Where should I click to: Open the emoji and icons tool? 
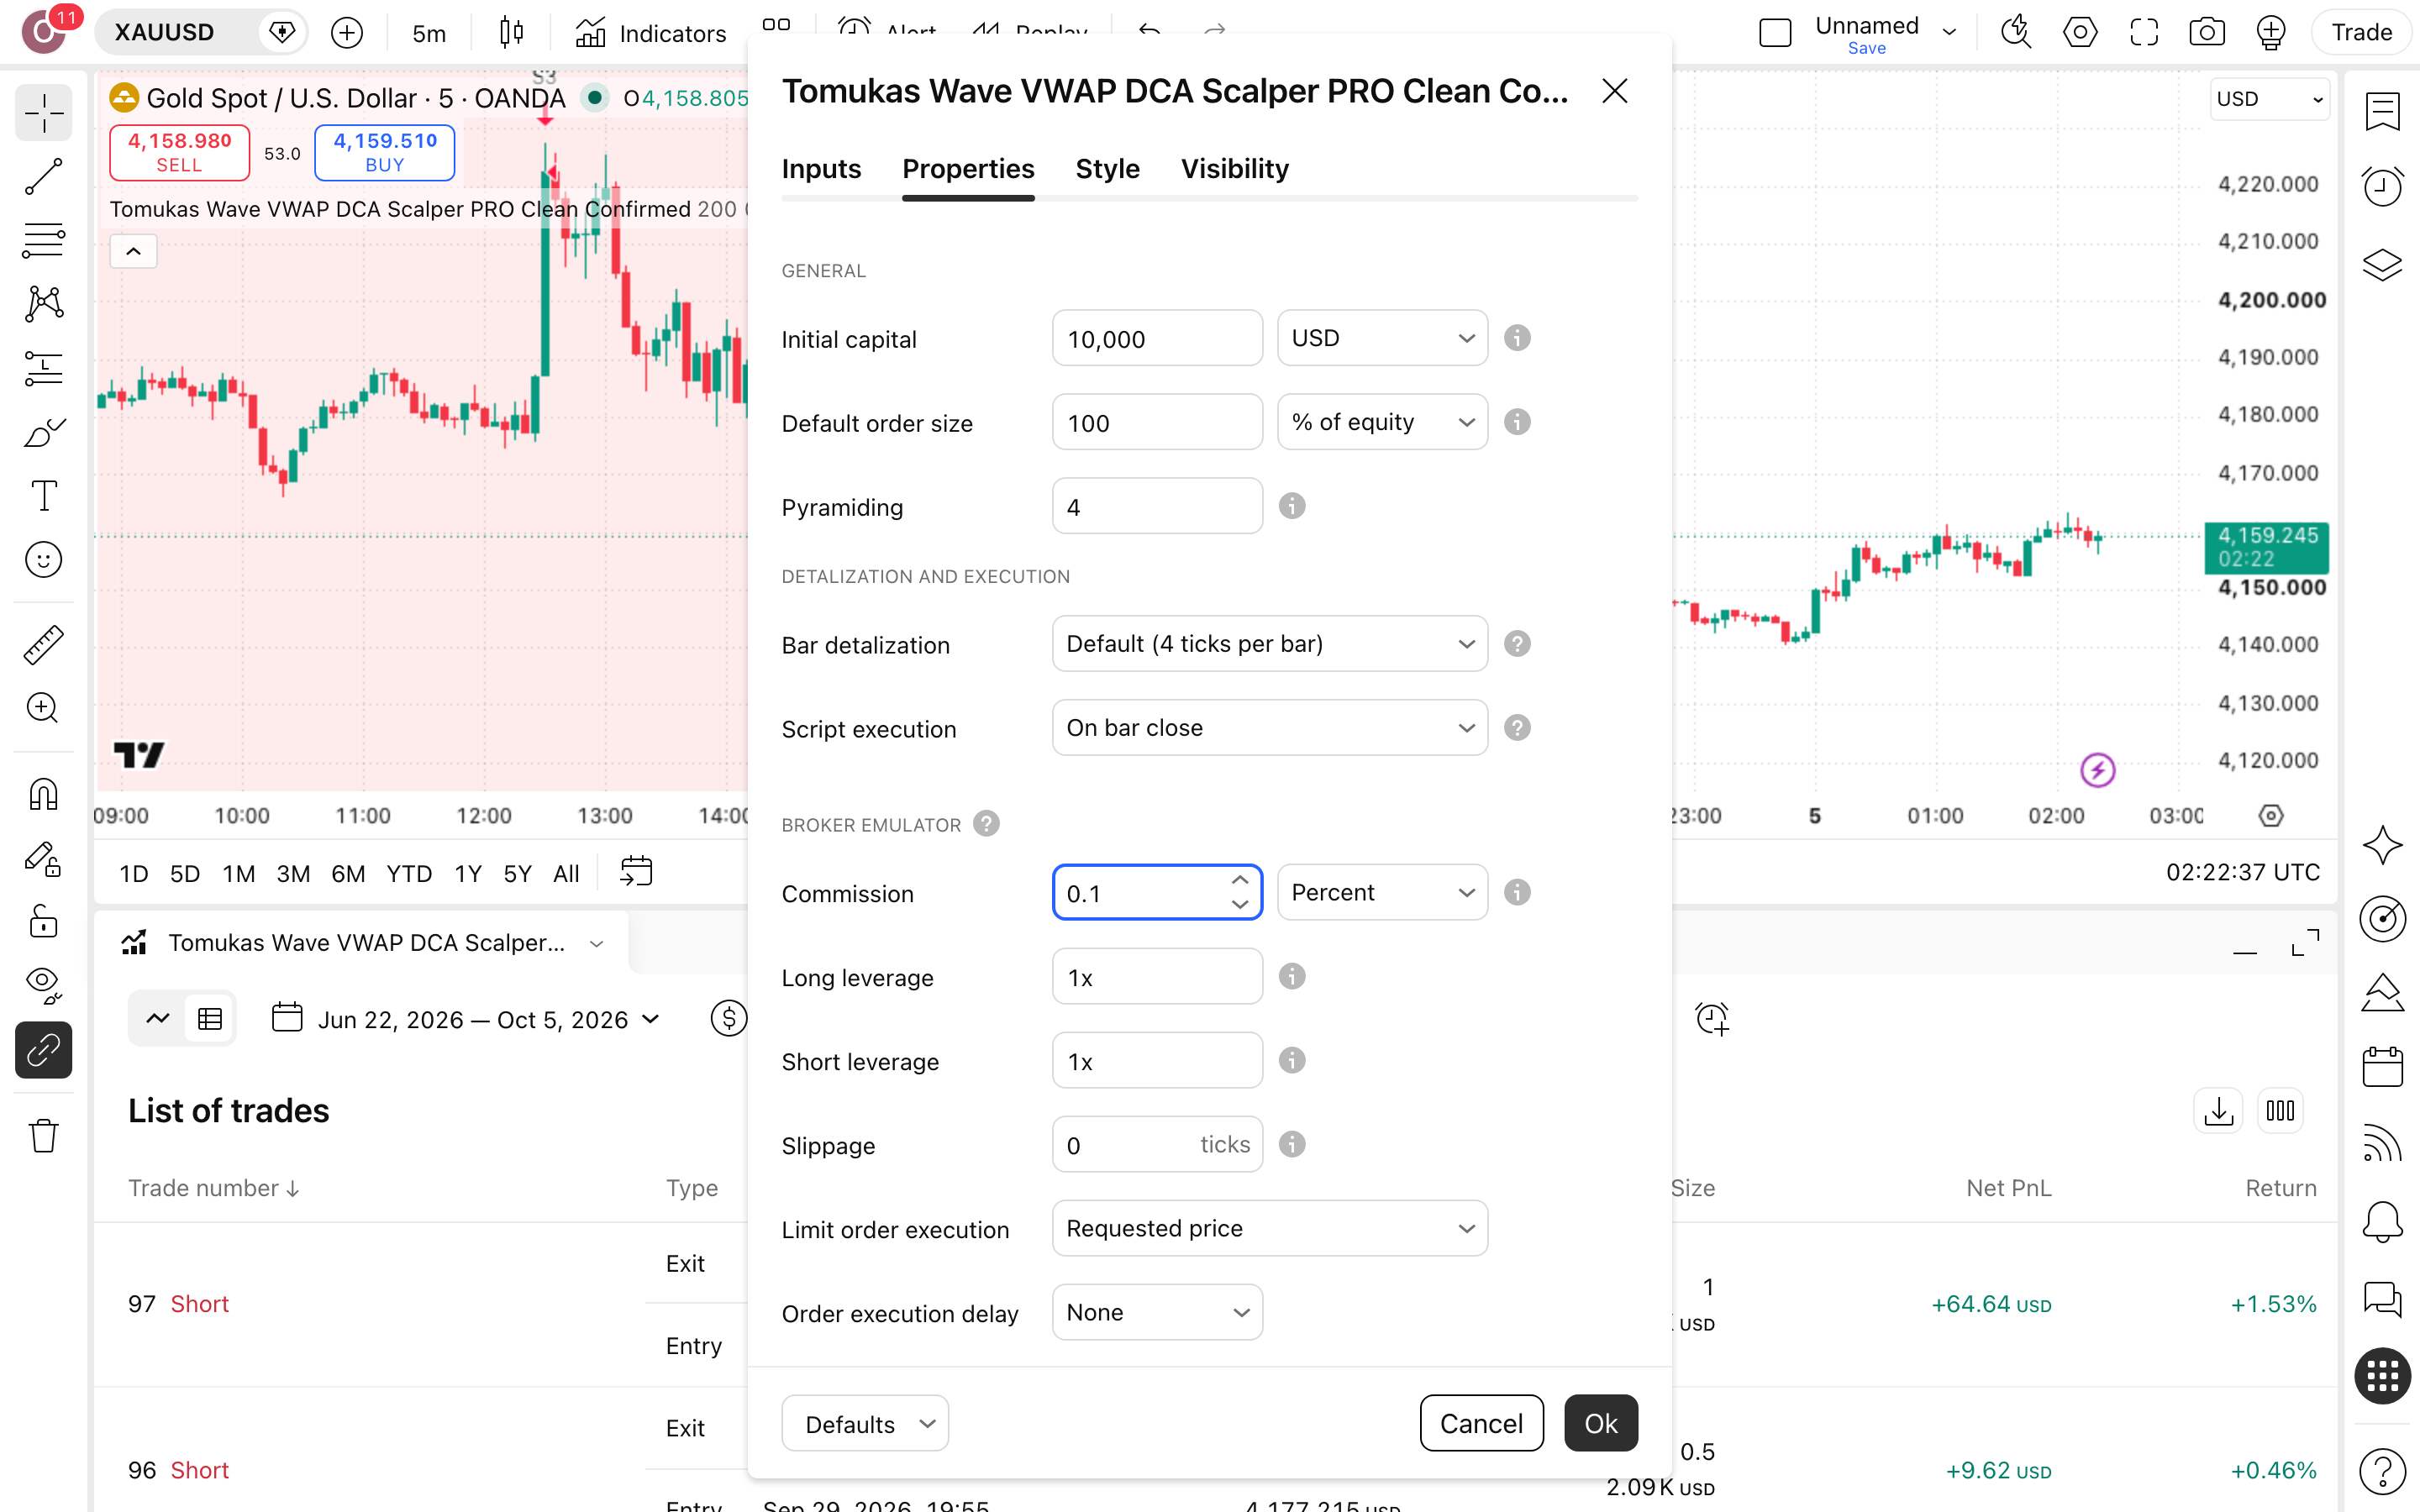(43, 560)
